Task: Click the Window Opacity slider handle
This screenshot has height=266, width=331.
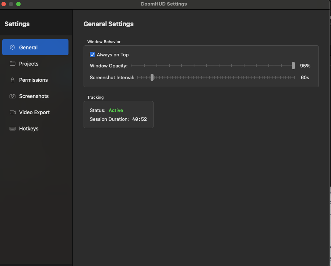Action: click(293, 66)
